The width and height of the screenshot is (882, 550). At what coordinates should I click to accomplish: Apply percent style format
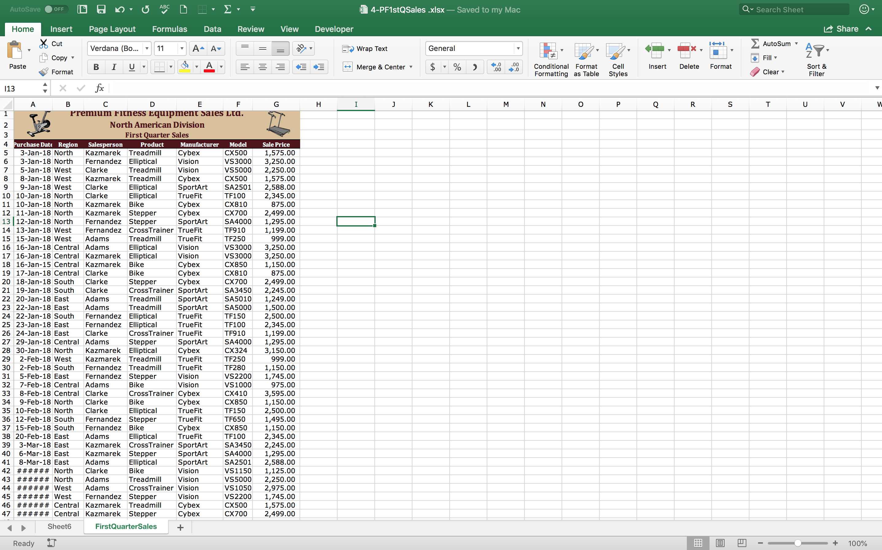pos(457,67)
